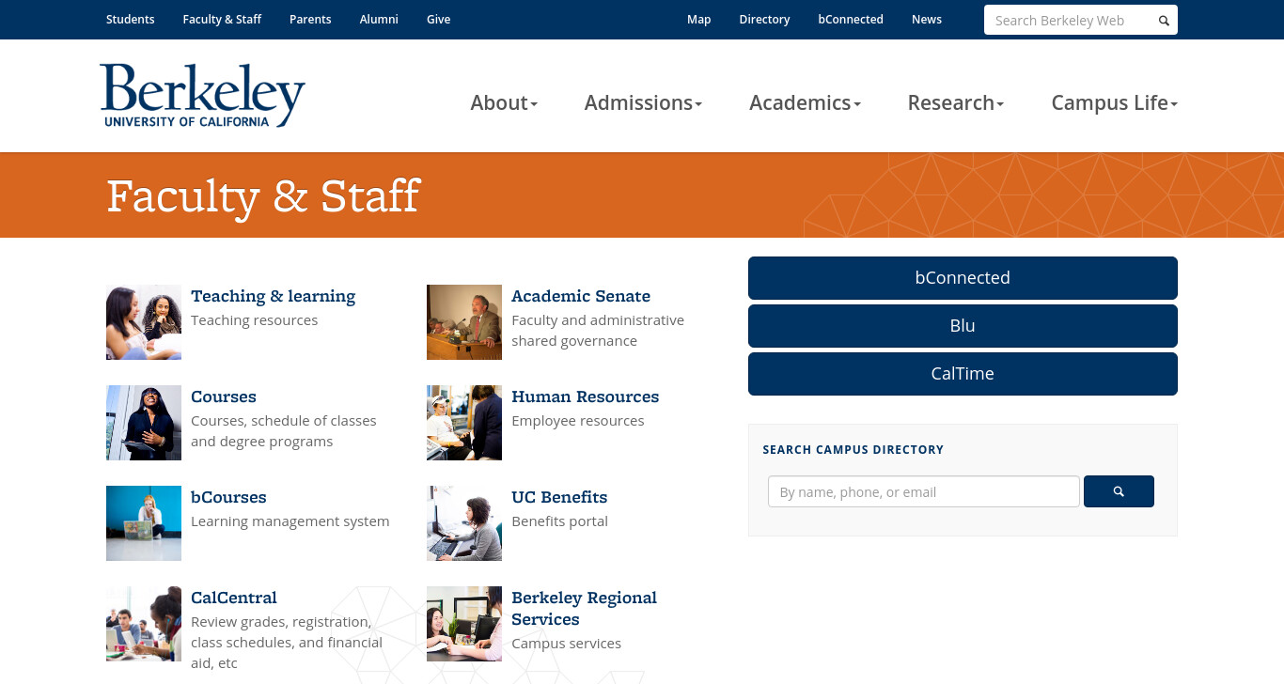
Task: Open the Research dropdown menu
Action: click(x=955, y=102)
